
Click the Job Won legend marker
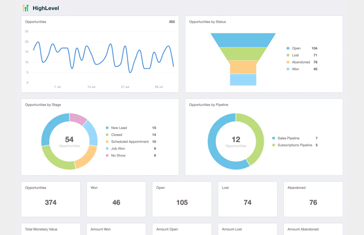click(x=107, y=148)
